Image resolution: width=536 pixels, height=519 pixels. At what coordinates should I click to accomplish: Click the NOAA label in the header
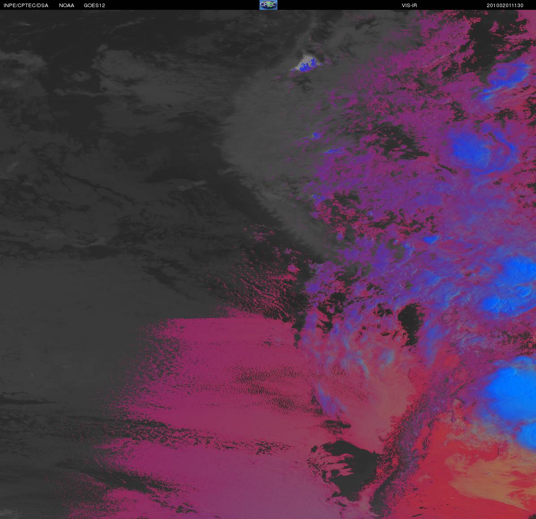pyautogui.click(x=67, y=5)
